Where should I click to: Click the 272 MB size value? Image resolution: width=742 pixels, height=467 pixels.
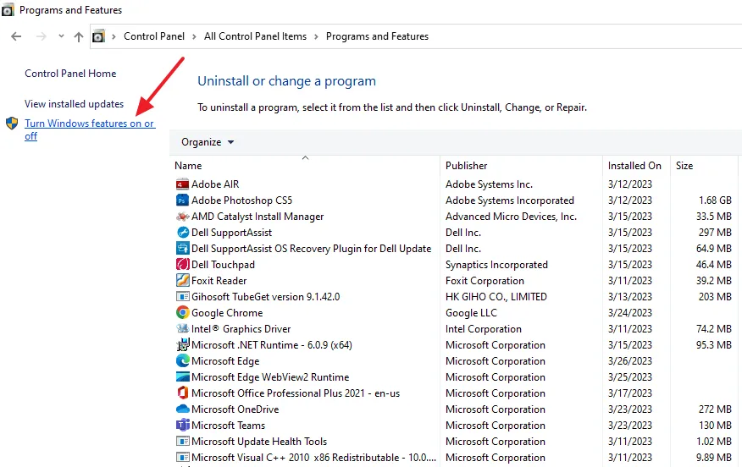715,409
